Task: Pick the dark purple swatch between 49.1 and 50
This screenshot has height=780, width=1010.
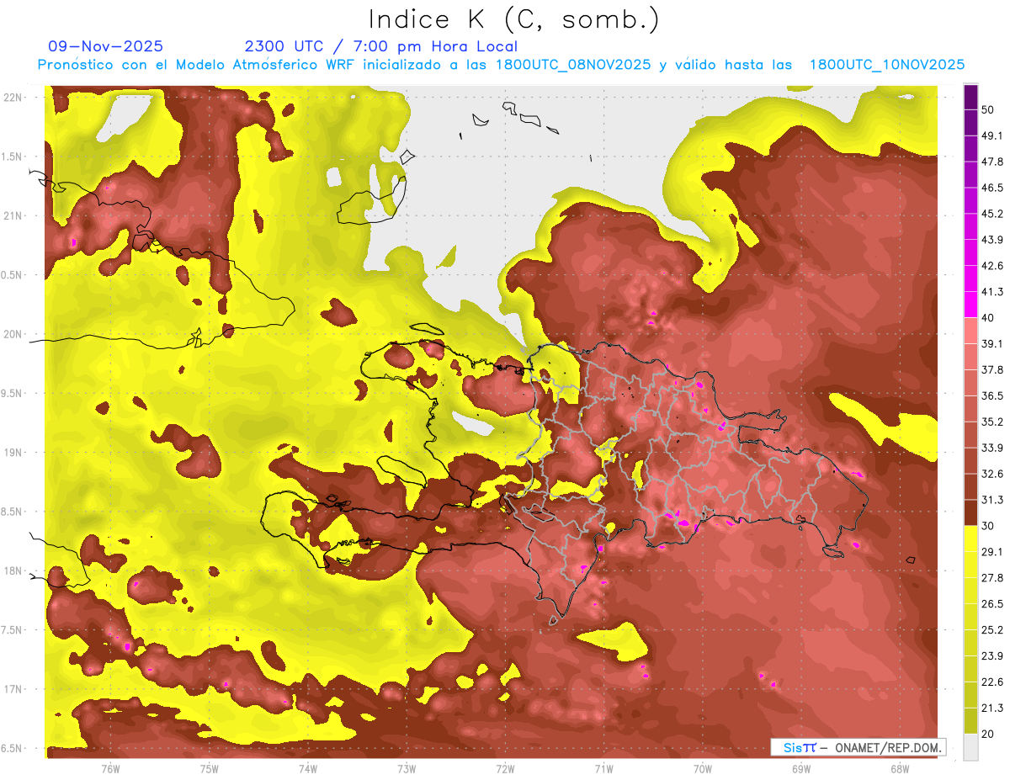Action: point(971,122)
